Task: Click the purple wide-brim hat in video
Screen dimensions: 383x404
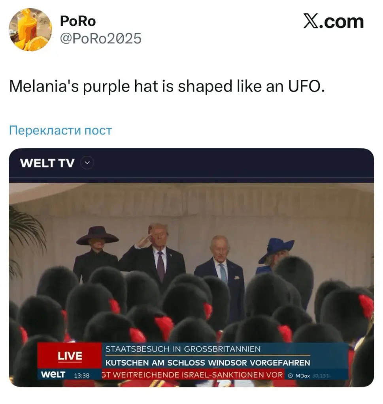Action: tap(97, 236)
